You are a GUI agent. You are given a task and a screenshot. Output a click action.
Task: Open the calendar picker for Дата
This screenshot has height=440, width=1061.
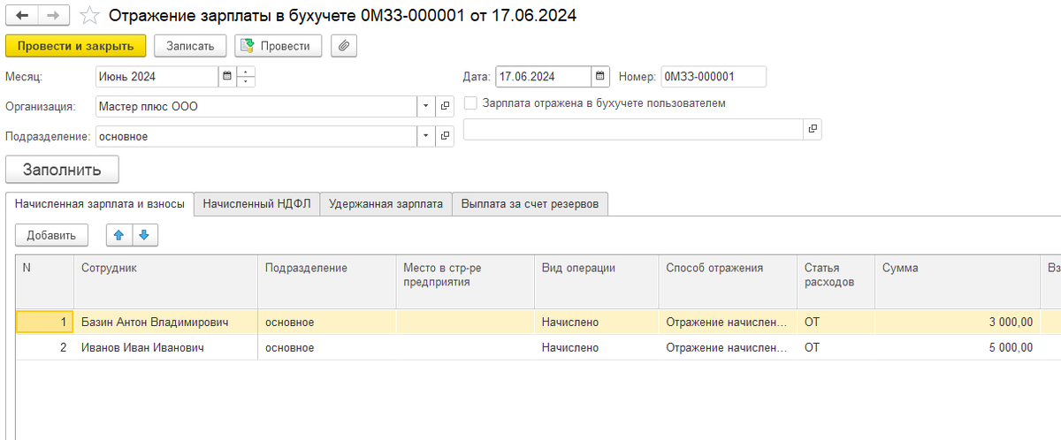[x=600, y=77]
